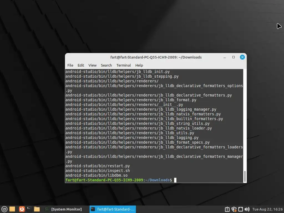
Task: Click the jb_lldb_string_utils.py line
Action: pos(138,123)
